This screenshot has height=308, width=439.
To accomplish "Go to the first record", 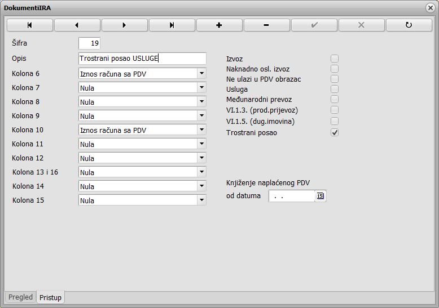I will point(30,25).
